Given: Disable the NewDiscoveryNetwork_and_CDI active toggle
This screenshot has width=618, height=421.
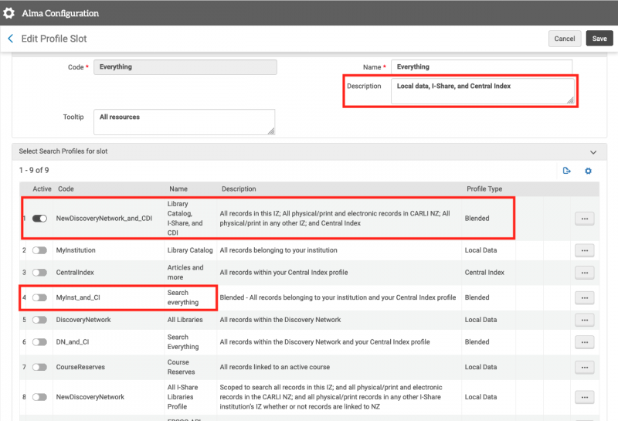Looking at the screenshot, I should 39,219.
